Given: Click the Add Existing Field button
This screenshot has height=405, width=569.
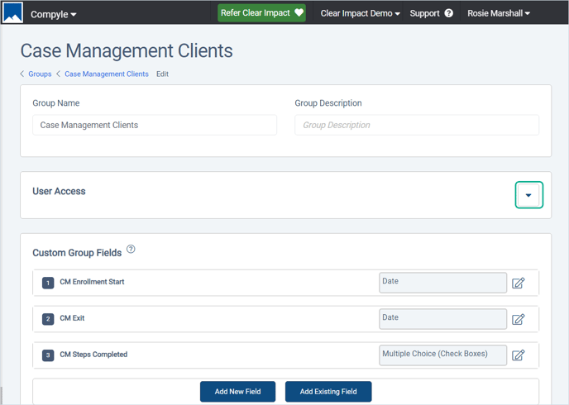Looking at the screenshot, I should pyautogui.click(x=328, y=392).
